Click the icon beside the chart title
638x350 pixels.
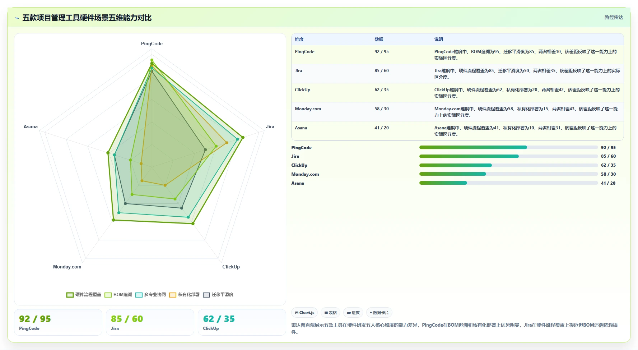pyautogui.click(x=17, y=18)
